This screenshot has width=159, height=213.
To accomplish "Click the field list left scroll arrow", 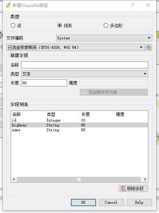I will pos(14,179).
